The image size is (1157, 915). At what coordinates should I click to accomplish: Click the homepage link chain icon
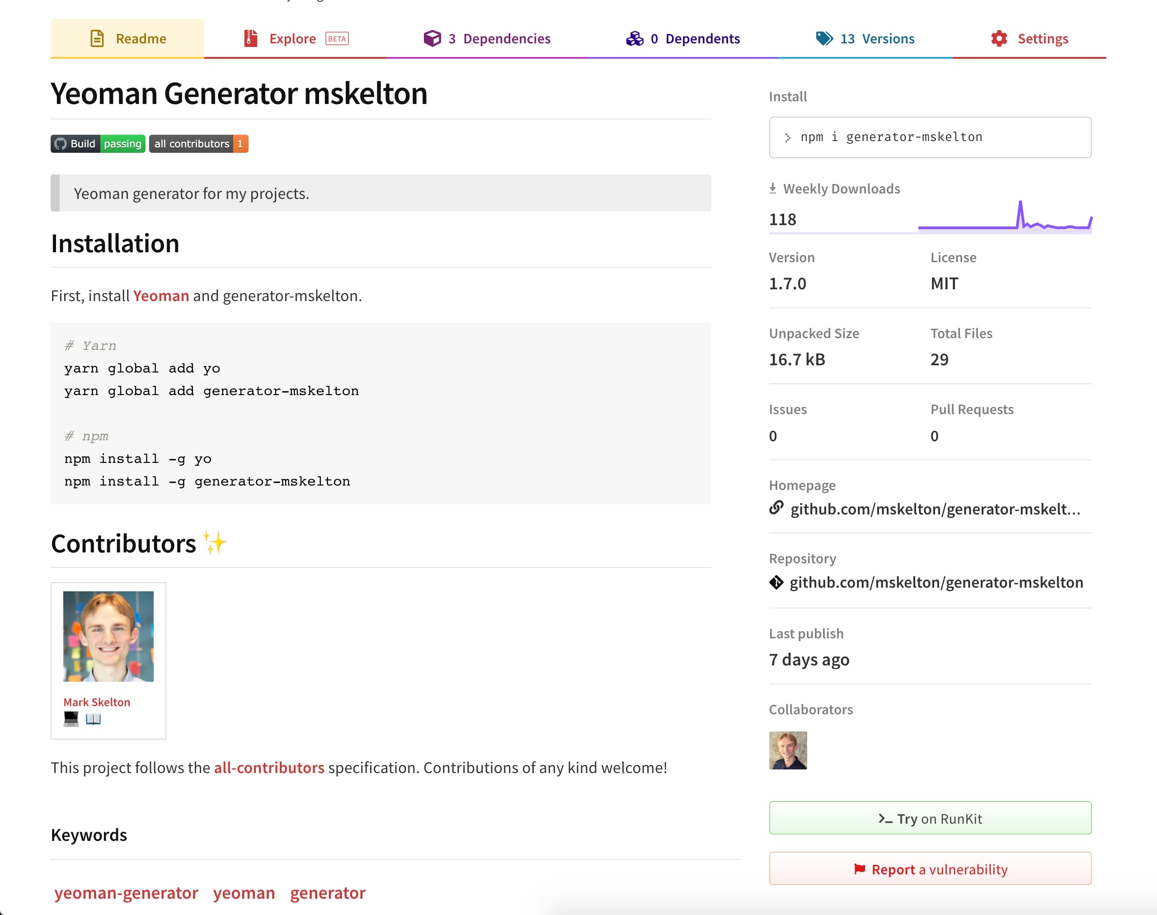coord(776,507)
